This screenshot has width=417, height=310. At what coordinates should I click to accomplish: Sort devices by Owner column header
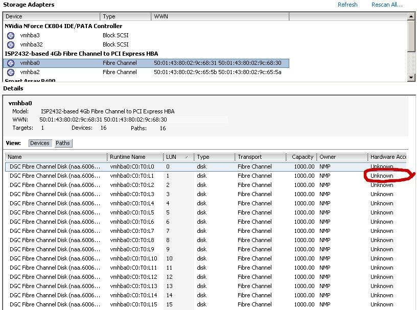[x=342, y=157]
